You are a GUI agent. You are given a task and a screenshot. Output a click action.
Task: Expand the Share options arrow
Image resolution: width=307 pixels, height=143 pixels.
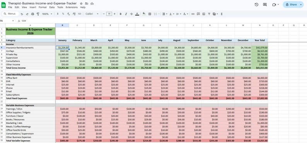301,5
